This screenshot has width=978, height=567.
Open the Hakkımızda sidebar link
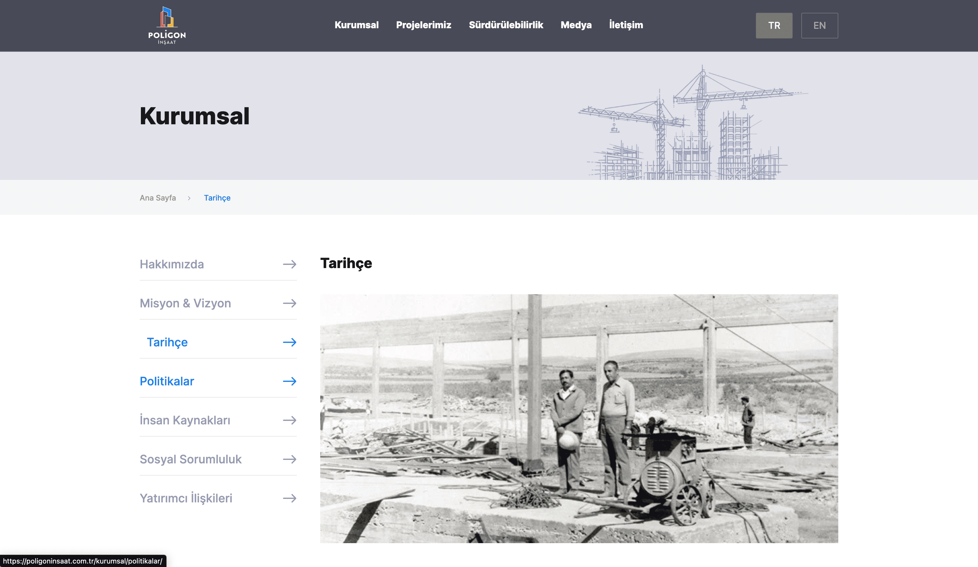click(x=171, y=264)
